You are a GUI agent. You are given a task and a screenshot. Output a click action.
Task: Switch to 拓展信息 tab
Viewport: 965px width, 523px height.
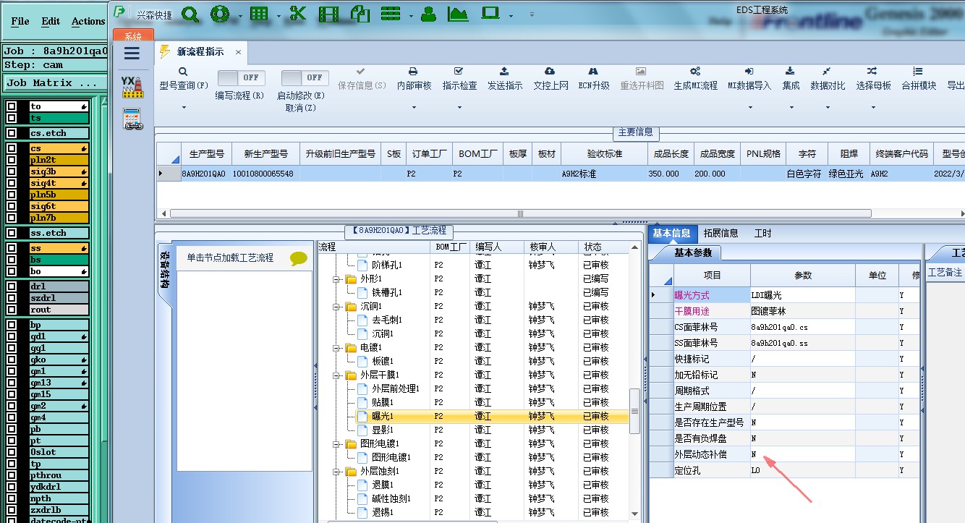[x=720, y=233]
